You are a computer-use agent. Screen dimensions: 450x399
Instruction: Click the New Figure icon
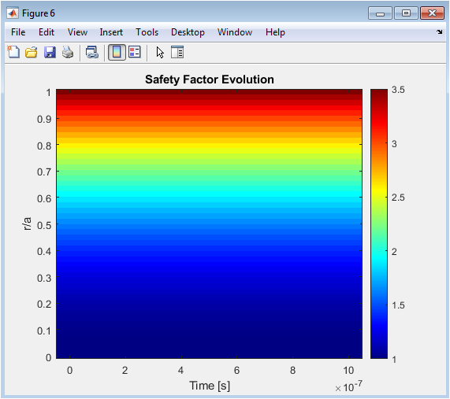pos(13,52)
